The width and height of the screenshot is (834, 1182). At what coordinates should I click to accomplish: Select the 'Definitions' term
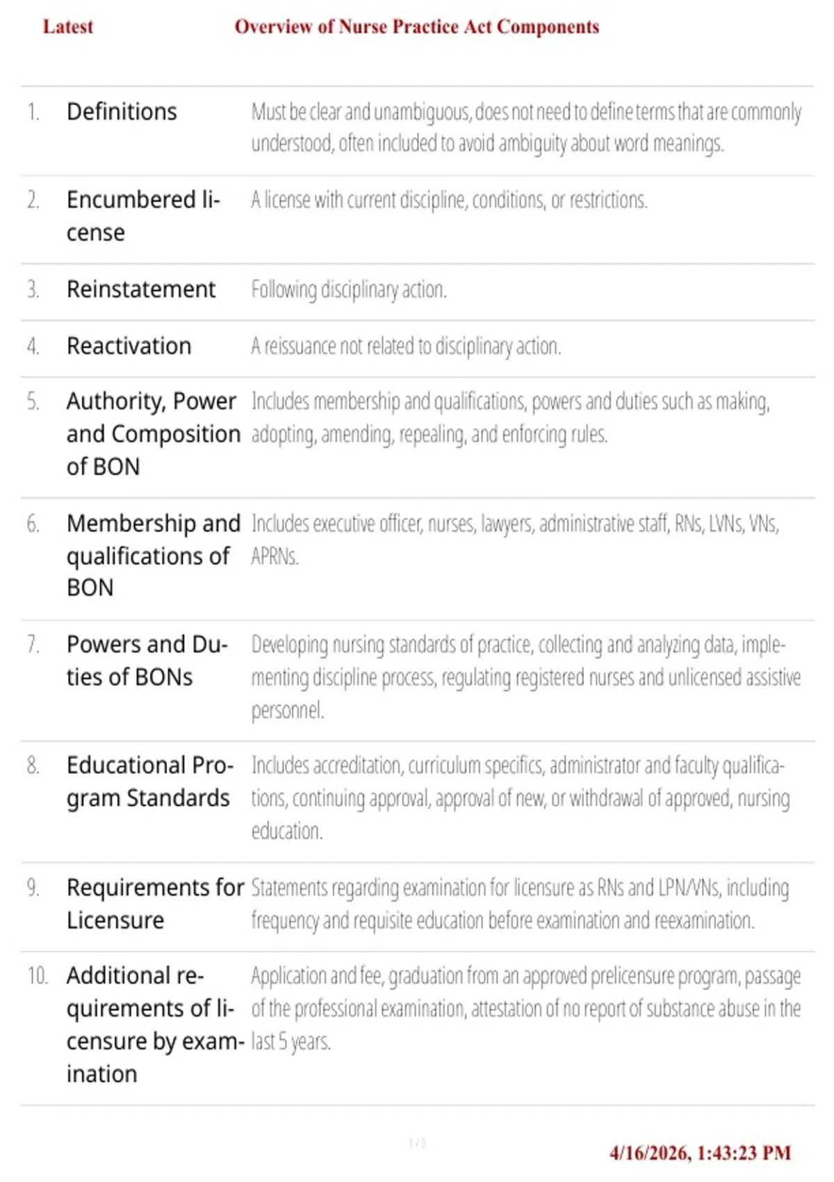pyautogui.click(x=122, y=111)
